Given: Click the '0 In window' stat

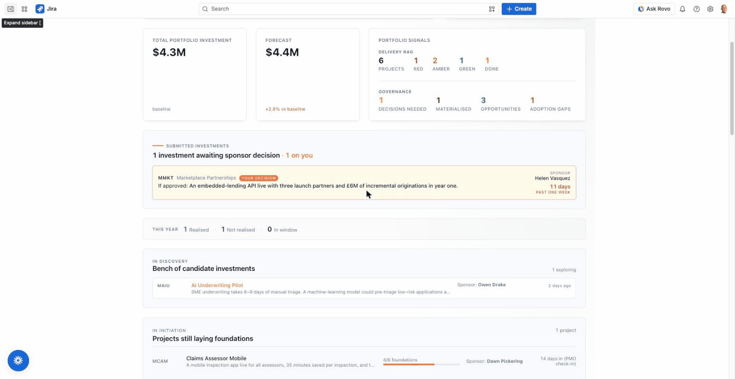Looking at the screenshot, I should 282,229.
